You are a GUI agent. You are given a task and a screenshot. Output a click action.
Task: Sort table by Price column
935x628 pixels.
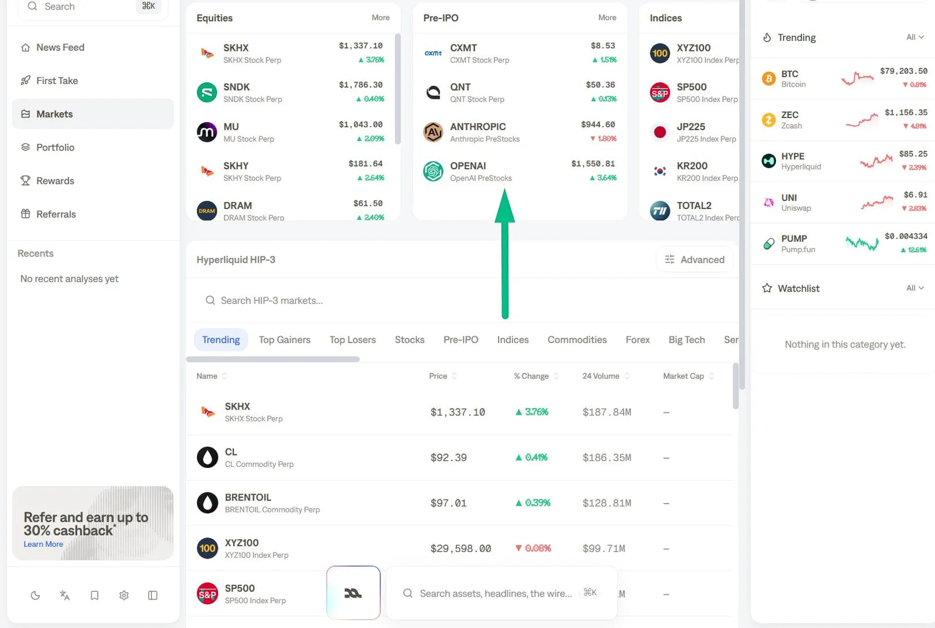443,376
